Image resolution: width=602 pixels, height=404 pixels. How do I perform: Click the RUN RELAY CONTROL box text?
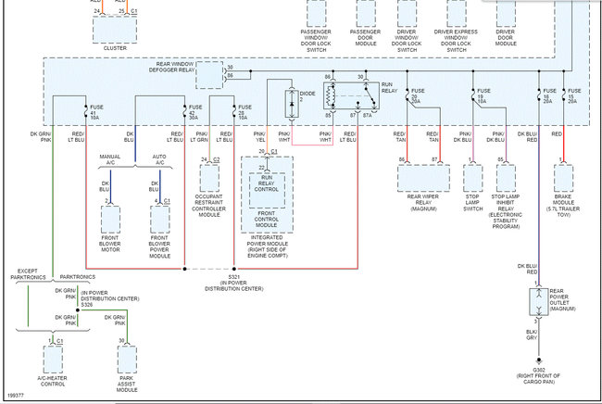pyautogui.click(x=267, y=183)
